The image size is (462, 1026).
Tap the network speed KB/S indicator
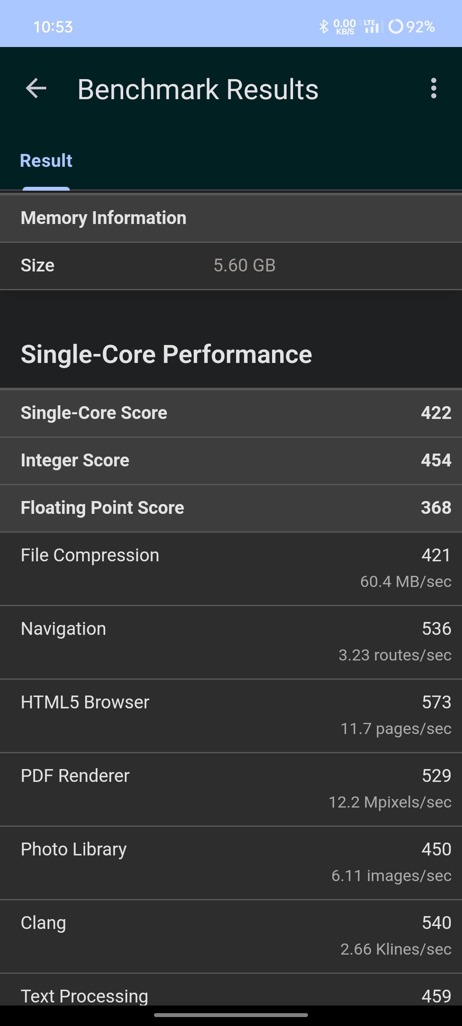345,27
